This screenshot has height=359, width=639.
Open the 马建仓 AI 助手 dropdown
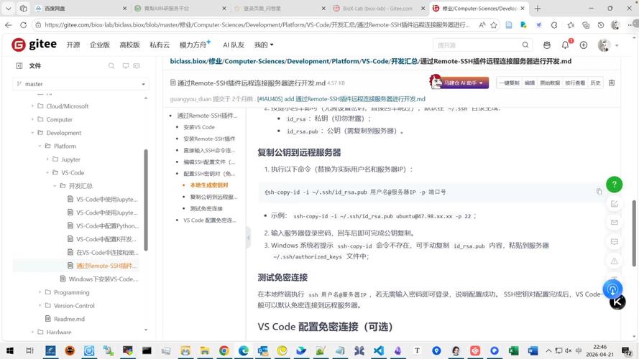464,83
